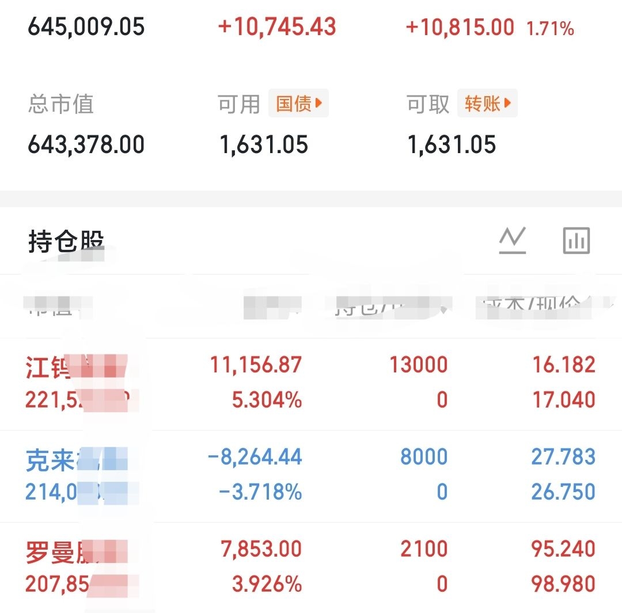
Task: Tap the 643,378.00 market value figure
Action: point(86,144)
